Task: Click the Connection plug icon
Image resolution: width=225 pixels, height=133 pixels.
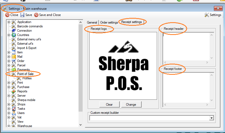Action: tap(14, 31)
